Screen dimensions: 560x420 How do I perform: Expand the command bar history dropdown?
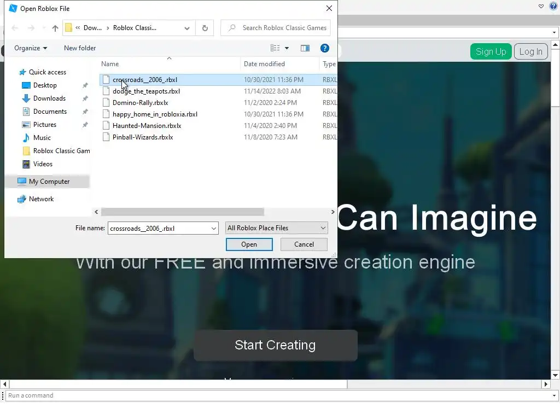click(x=554, y=395)
